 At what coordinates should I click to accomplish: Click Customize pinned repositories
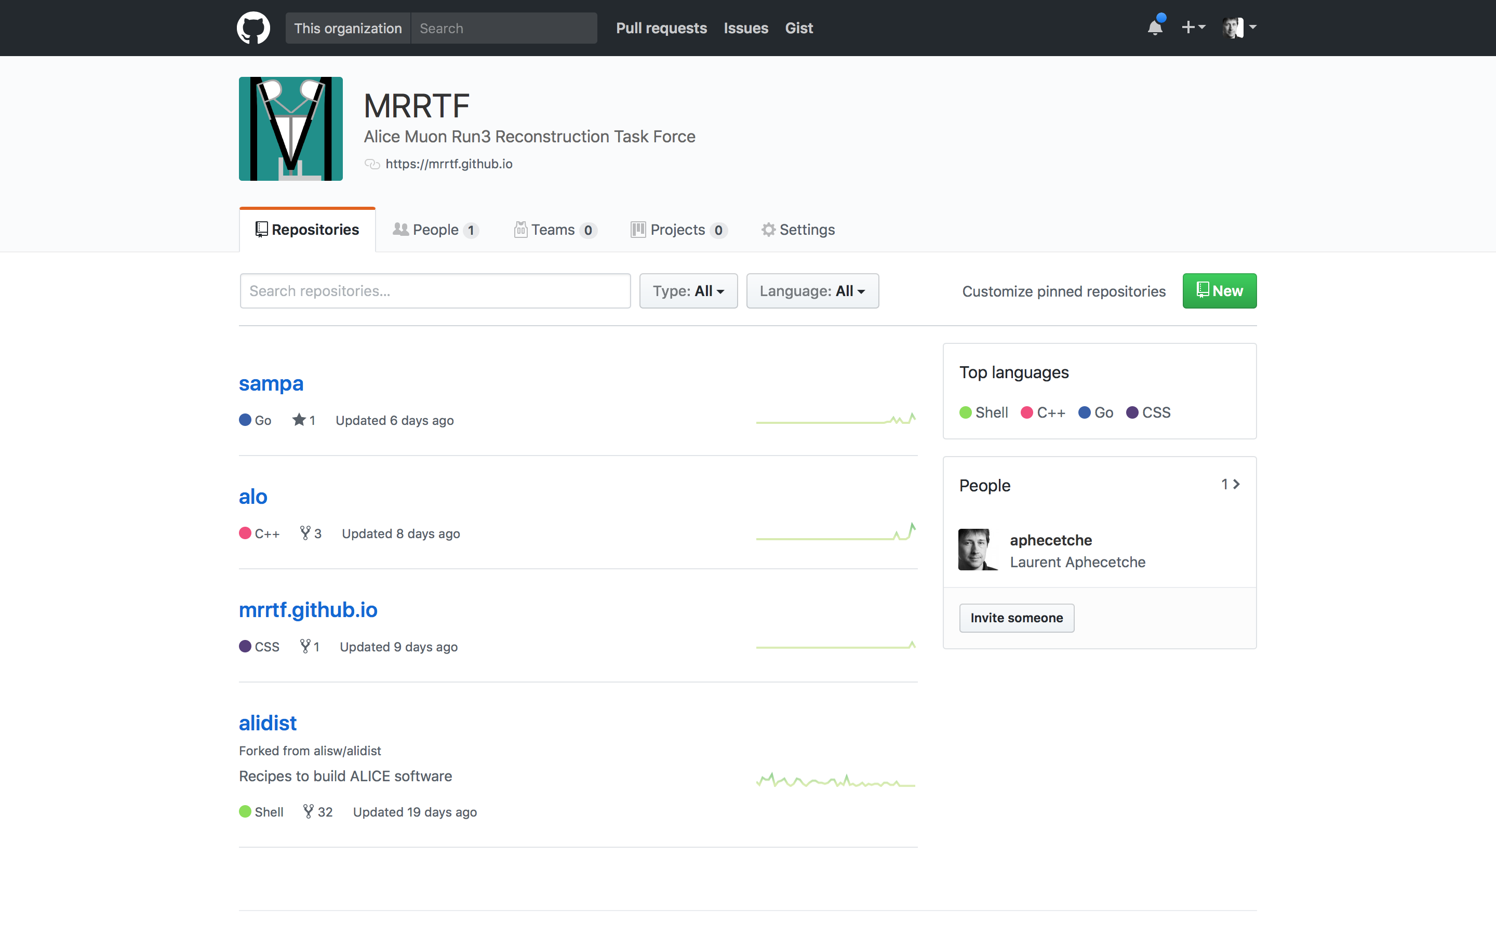click(x=1064, y=291)
